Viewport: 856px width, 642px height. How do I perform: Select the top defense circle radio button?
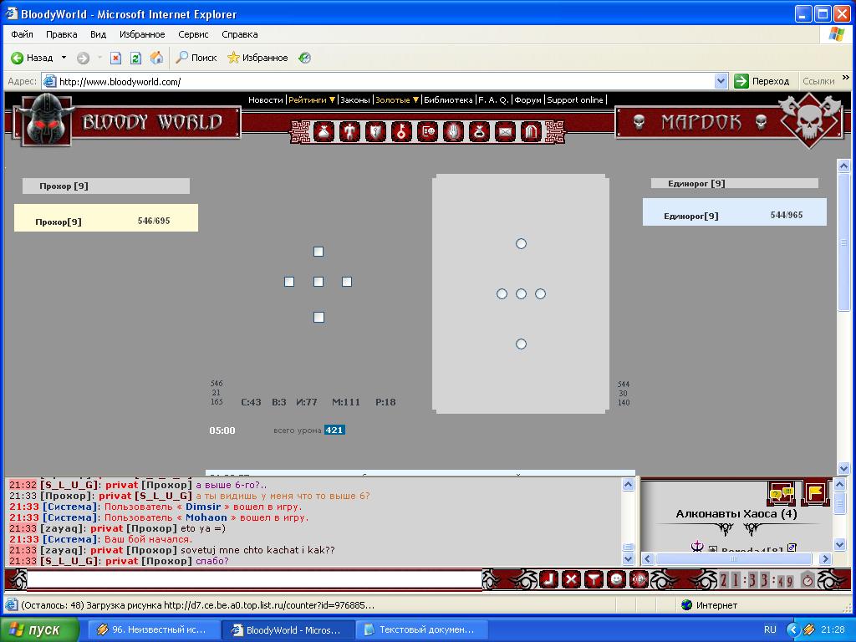pos(522,243)
